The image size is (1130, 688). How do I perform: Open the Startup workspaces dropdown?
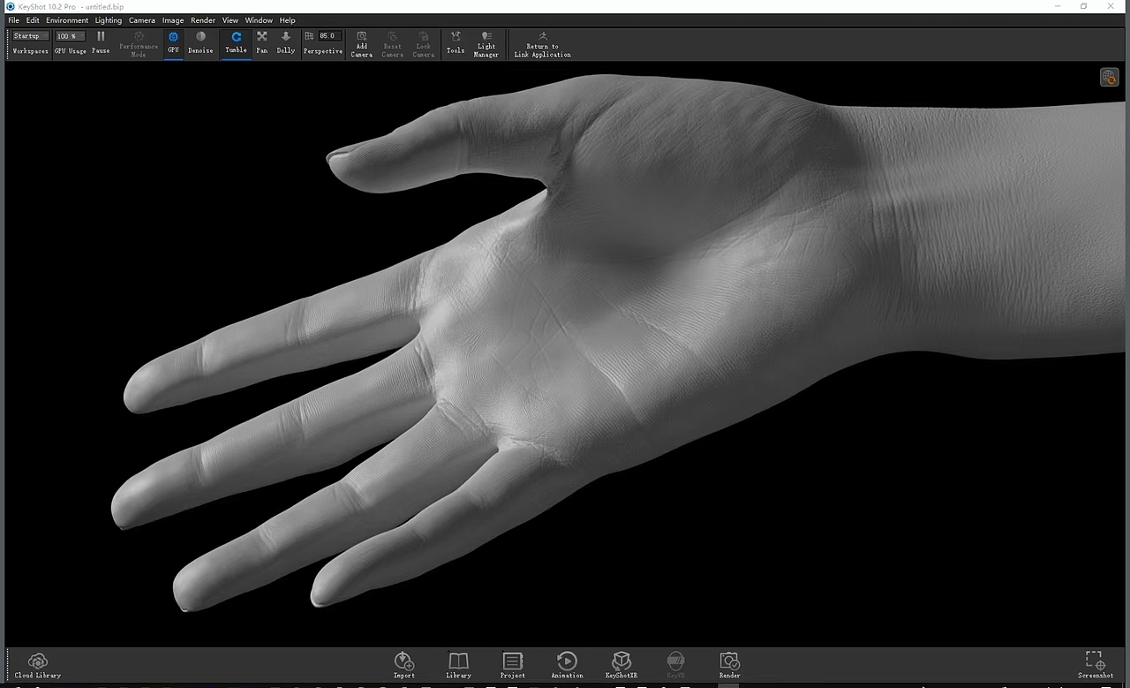[30, 36]
